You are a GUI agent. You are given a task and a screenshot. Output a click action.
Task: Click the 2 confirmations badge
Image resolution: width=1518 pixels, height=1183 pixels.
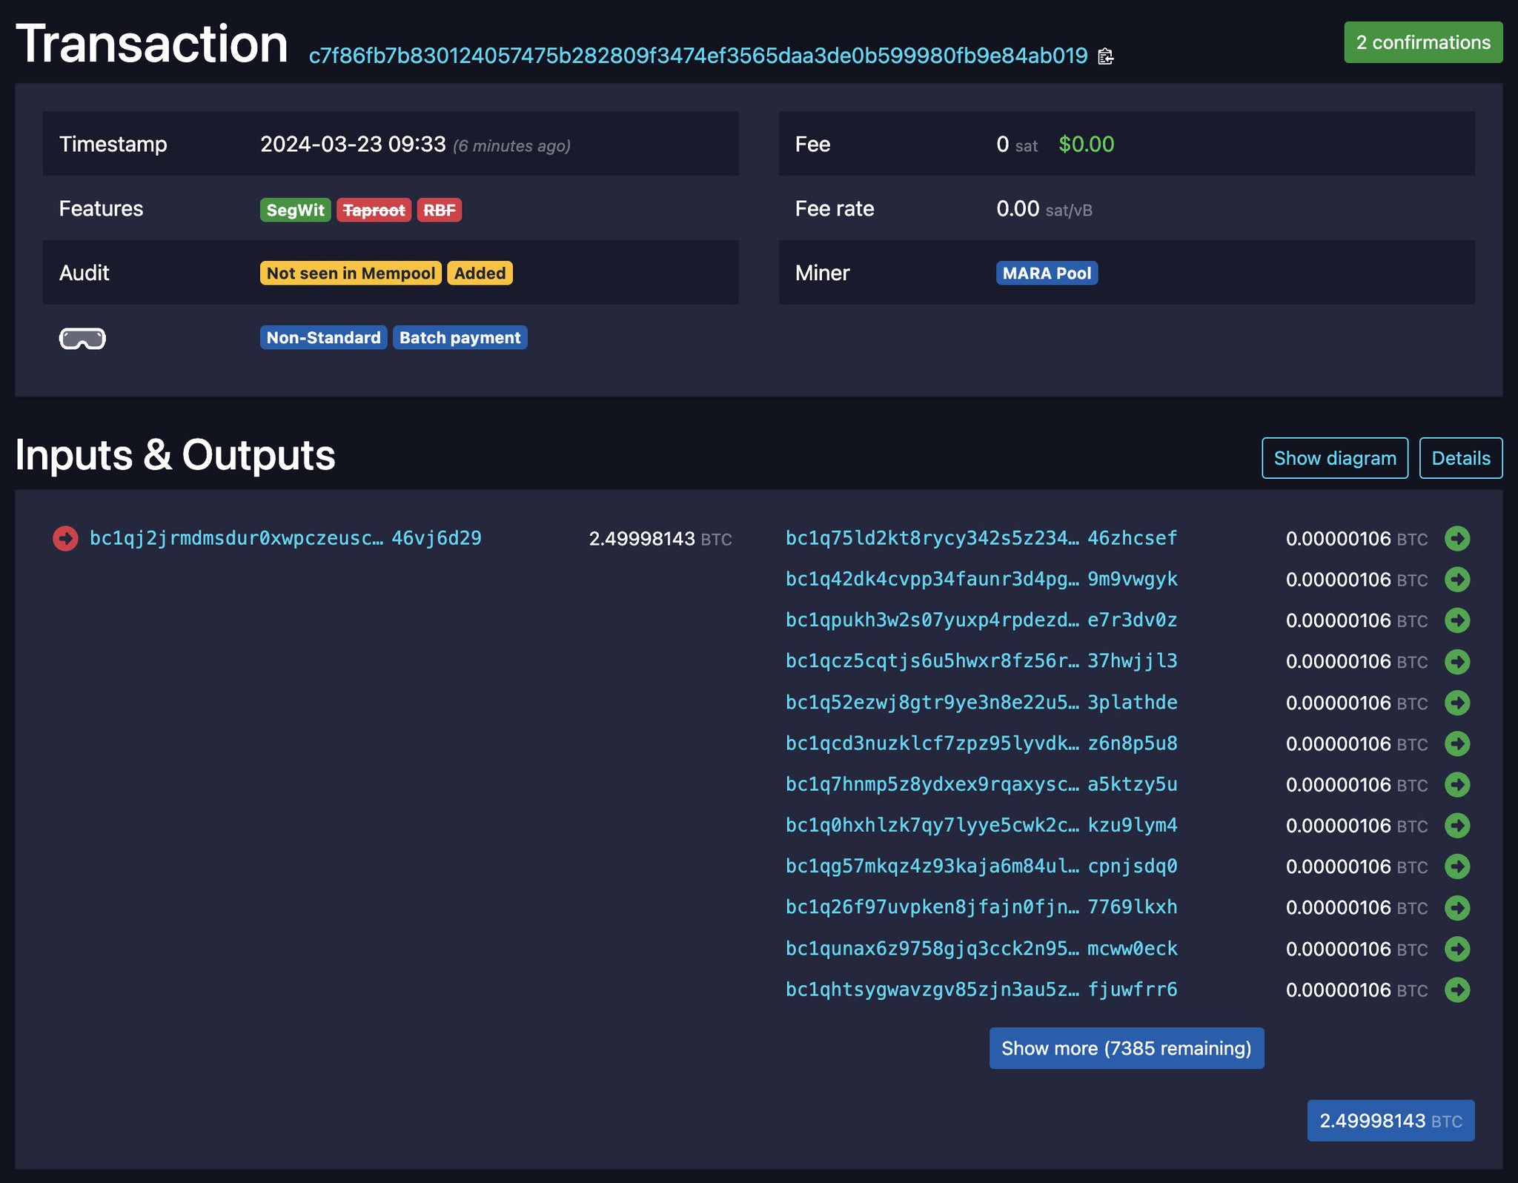1422,42
